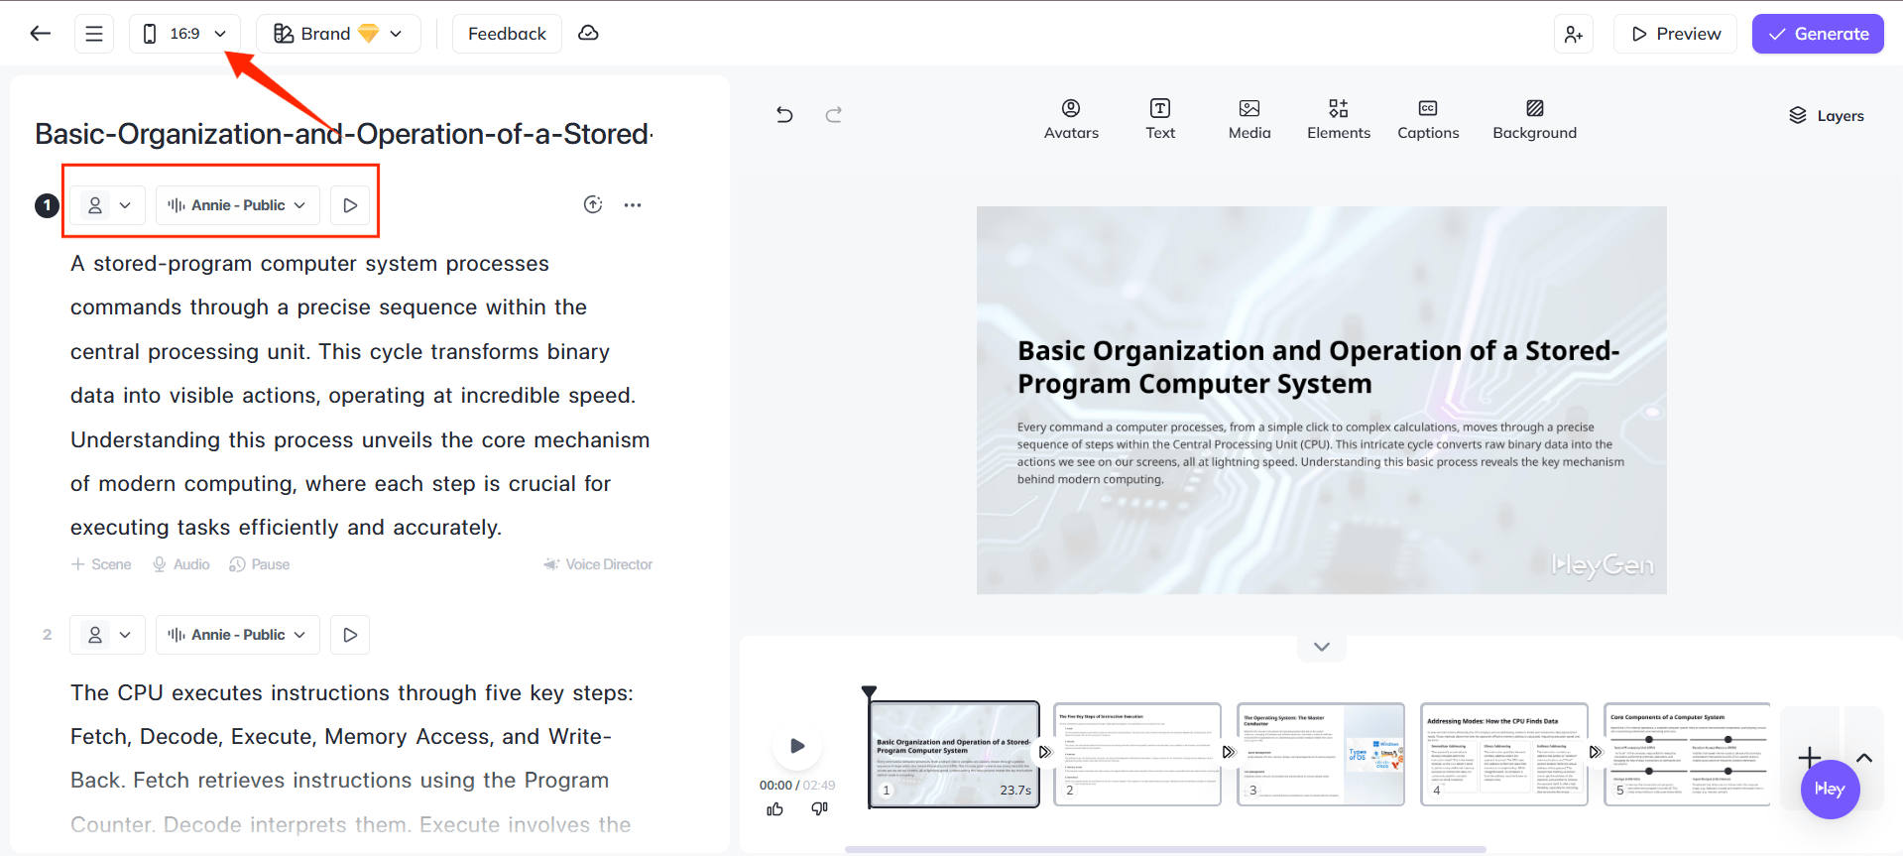Screen dimensions: 1903x856
Task: Click transition icon between slides 1 and 2
Action: (1045, 753)
